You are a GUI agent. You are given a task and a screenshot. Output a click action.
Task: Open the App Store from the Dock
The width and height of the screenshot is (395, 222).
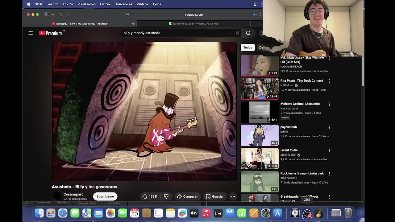pyautogui.click(x=278, y=213)
